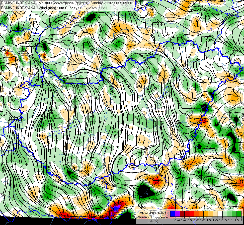Click the '-3.5' tick label on the legend scale
The image size is (244, 225).
click(189, 220)
